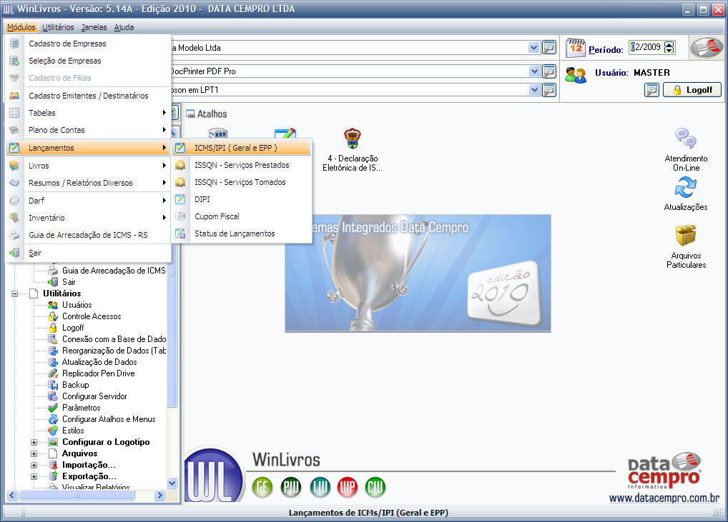Open the Resumos / Relatórios Diversos submenu

[x=88, y=183]
